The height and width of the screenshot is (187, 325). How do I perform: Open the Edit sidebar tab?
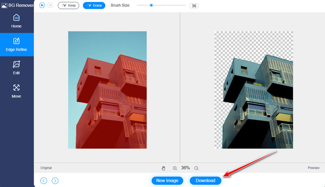point(16,68)
